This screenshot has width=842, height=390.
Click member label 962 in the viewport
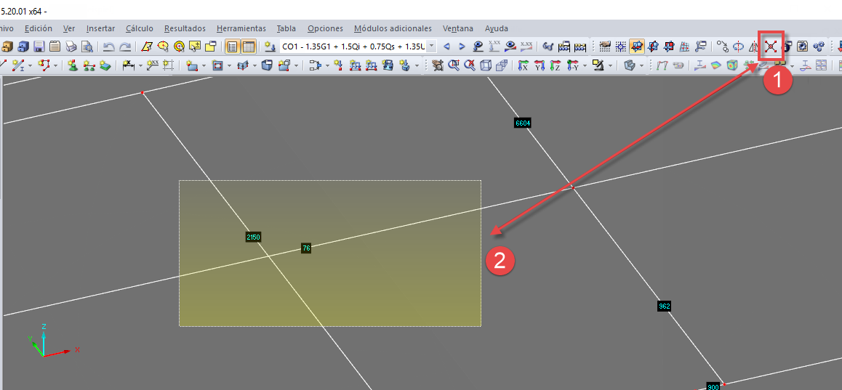665,306
